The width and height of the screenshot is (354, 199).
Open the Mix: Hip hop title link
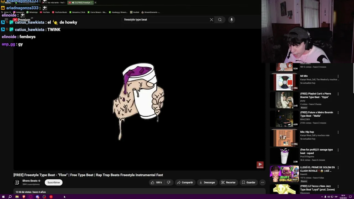pyautogui.click(x=307, y=132)
